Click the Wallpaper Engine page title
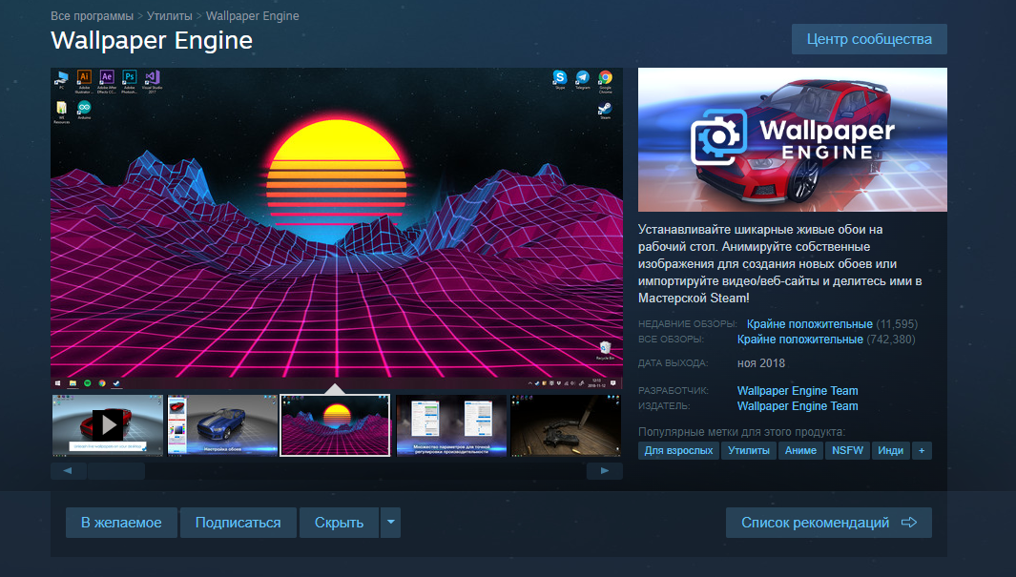The width and height of the screenshot is (1016, 577). (152, 40)
